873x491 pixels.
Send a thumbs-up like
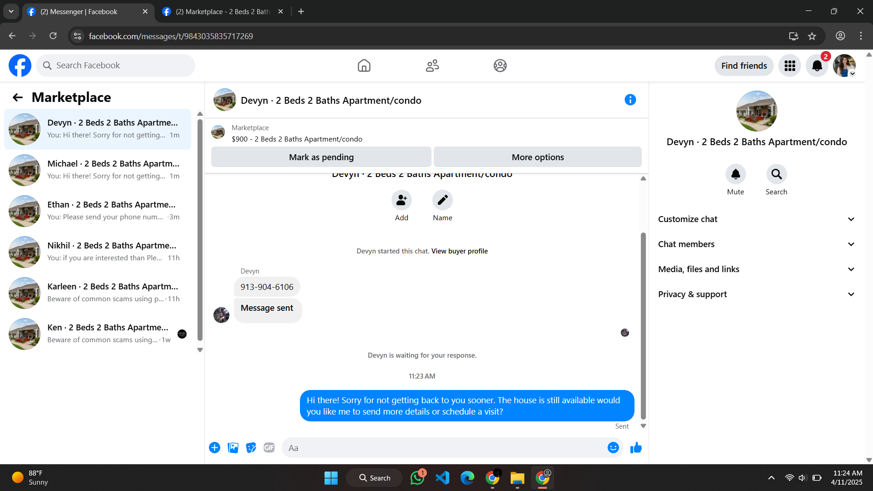coord(636,448)
